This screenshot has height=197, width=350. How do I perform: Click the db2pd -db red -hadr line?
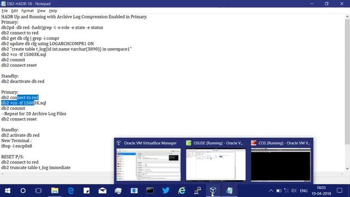pyautogui.click(x=52, y=27)
